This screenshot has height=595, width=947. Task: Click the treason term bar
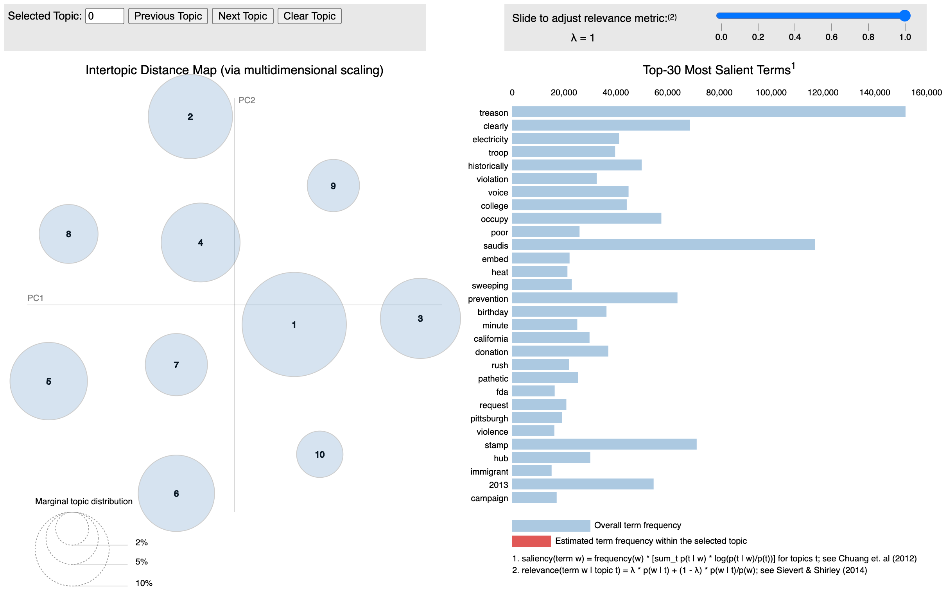708,112
